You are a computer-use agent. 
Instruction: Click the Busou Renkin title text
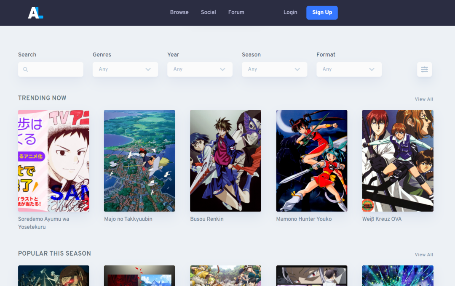pyautogui.click(x=207, y=219)
